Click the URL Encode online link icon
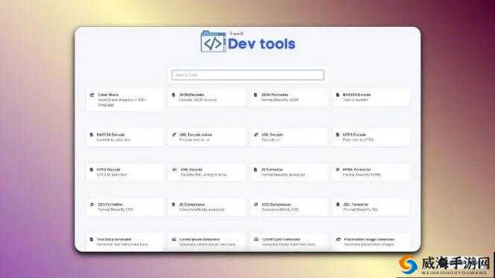Viewport: 495px width, 278px height. pyautogui.click(x=174, y=135)
